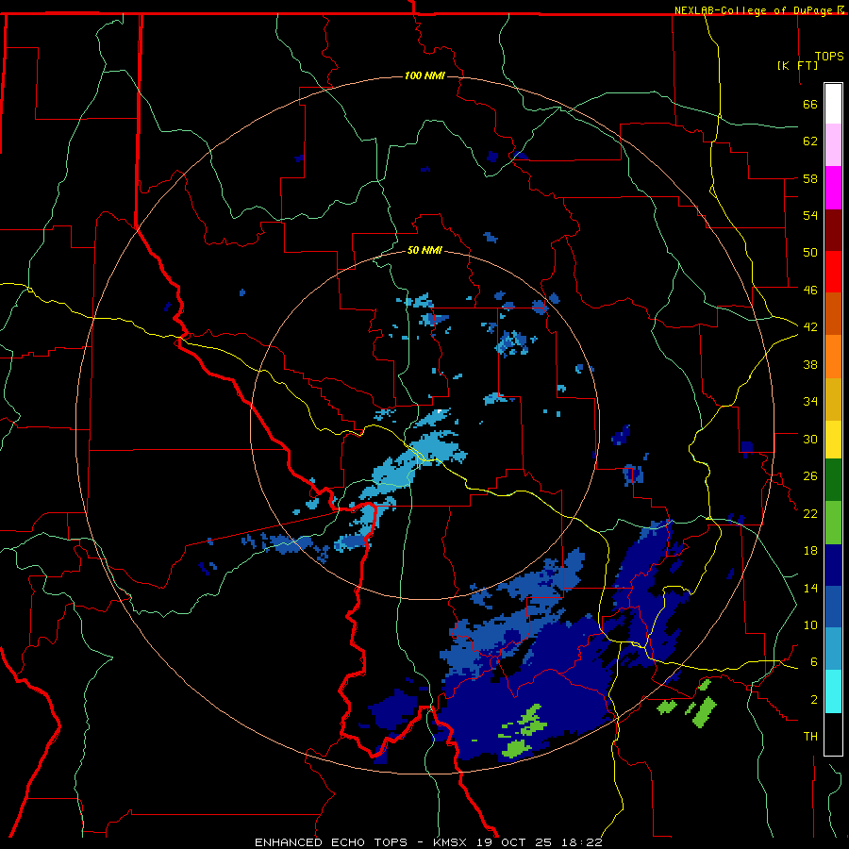The height and width of the screenshot is (849, 849).
Task: Click the [K FT] units label
Action: pyautogui.click(x=797, y=66)
